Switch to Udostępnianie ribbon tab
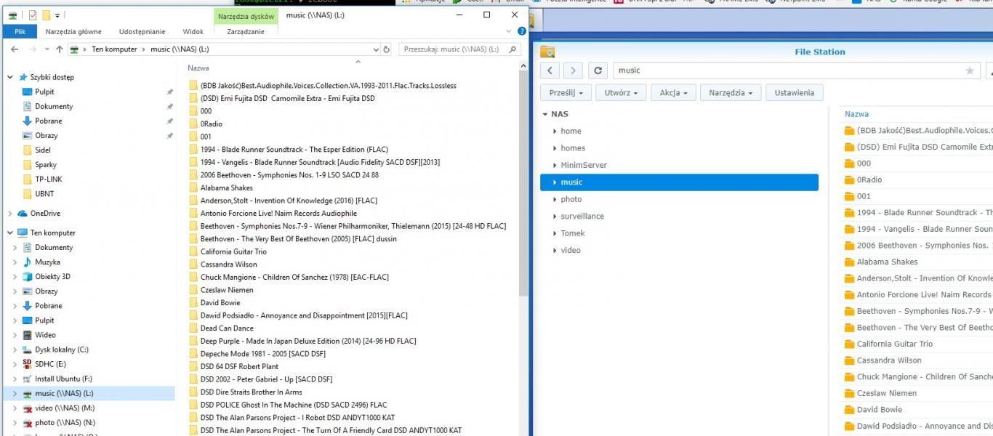The width and height of the screenshot is (993, 436). coord(142,31)
